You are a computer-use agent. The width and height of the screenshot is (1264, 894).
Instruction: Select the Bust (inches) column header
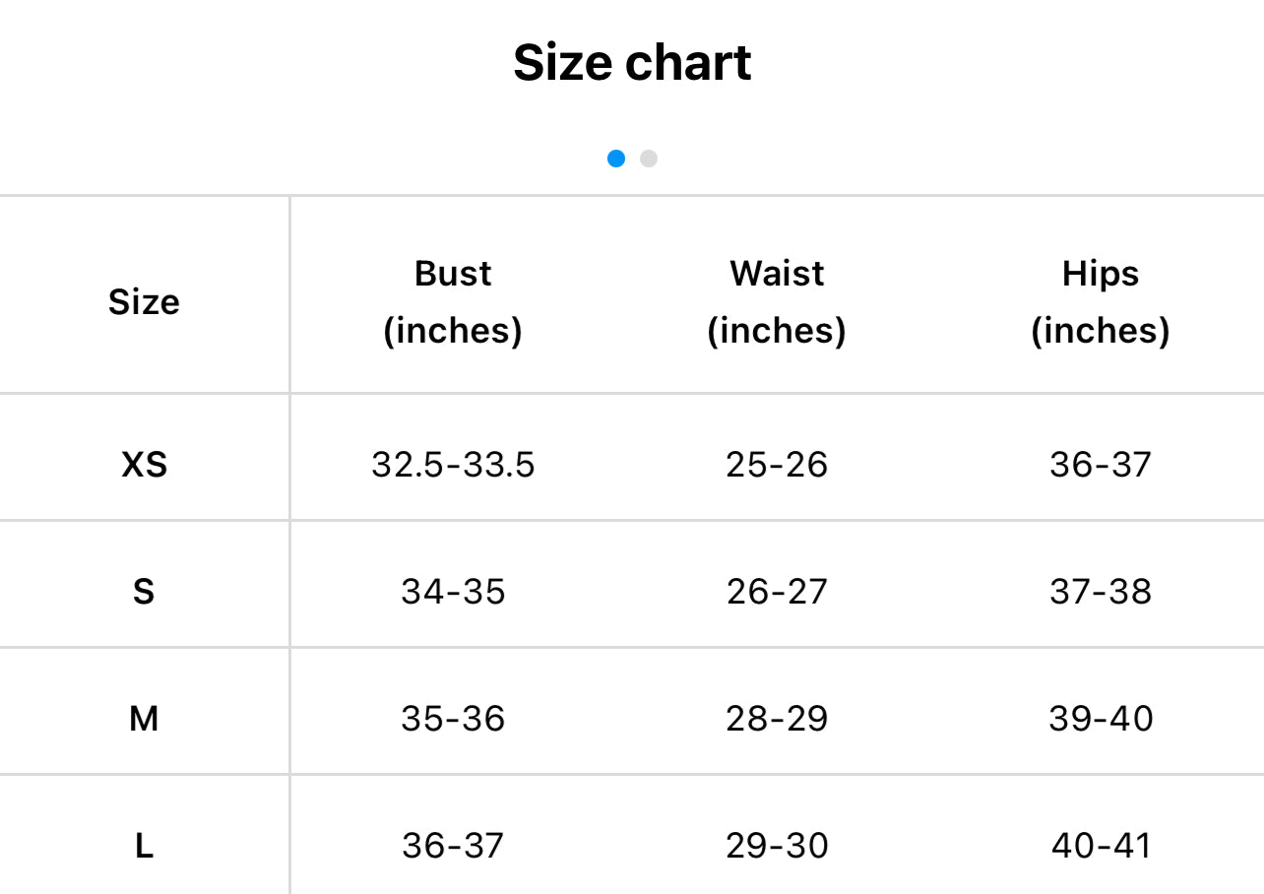click(x=453, y=301)
